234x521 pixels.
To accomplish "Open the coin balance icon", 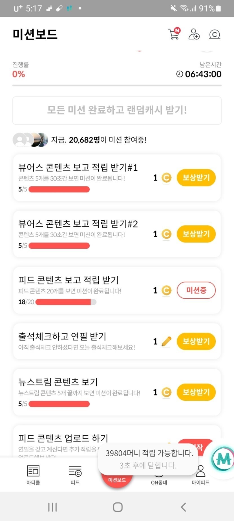I will 215,34.
